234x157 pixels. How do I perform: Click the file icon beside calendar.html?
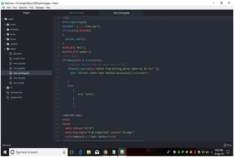[8, 93]
